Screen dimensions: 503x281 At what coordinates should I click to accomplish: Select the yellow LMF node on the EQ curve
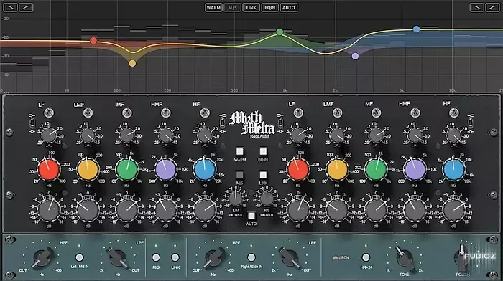[132, 63]
